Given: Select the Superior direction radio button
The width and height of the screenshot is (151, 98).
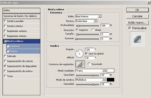Looking at the screenshot, I should coord(77,30).
